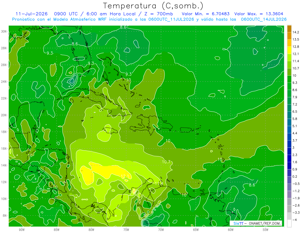
Task: Click the "70W" longitude axis label
Action: coord(161,230)
